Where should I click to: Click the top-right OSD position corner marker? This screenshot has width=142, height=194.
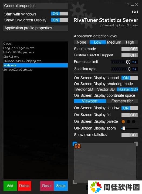click(x=136, y=144)
